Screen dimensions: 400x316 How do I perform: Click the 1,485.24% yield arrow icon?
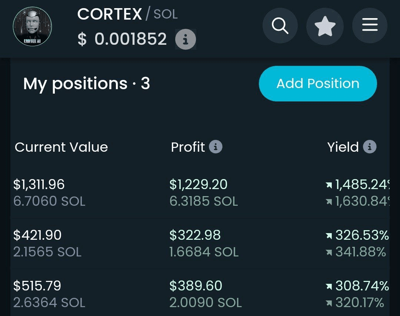point(329,185)
